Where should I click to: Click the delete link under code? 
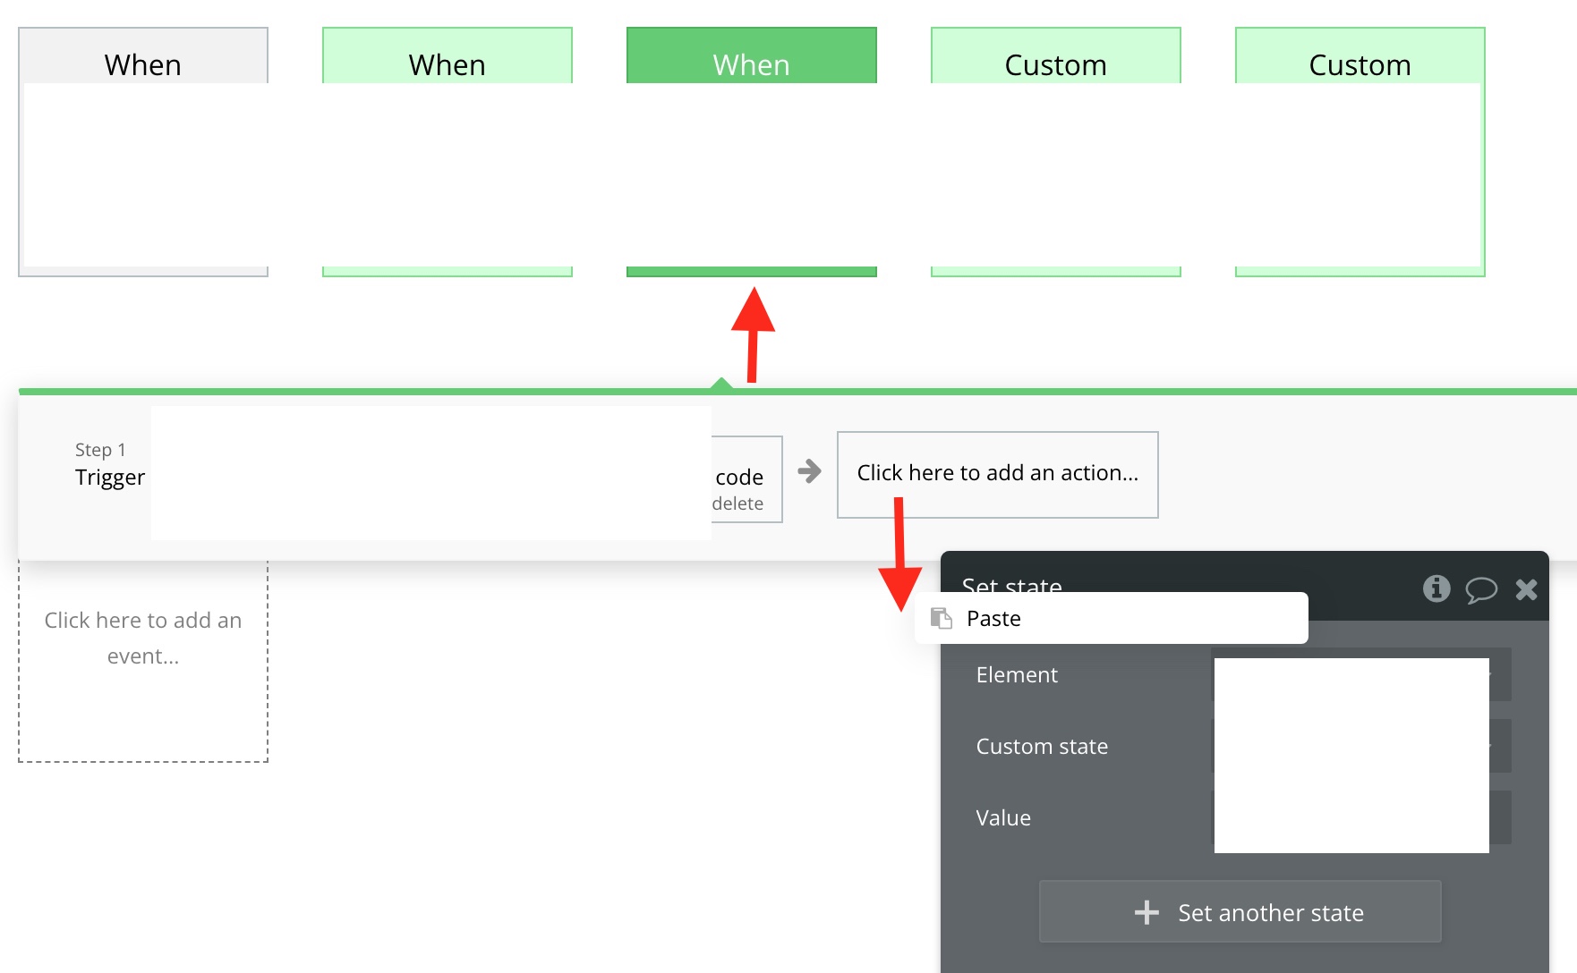[737, 503]
